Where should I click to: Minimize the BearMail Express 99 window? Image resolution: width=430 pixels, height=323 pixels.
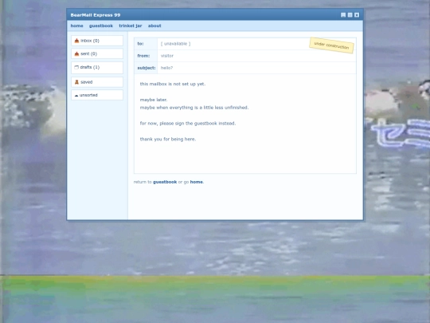click(x=343, y=15)
